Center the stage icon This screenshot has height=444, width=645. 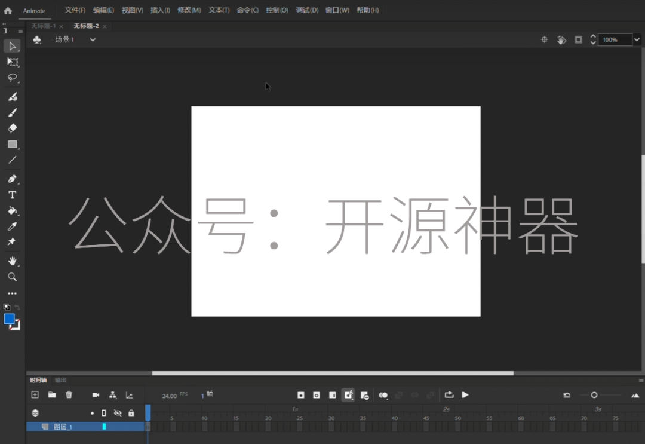[544, 39]
